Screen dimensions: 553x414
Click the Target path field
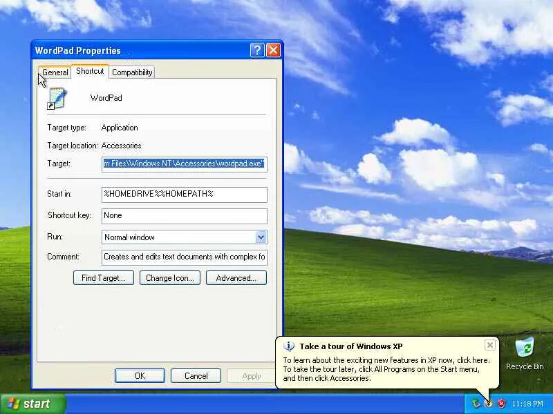[184, 164]
